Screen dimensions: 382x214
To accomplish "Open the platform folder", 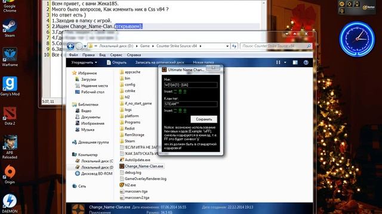I will click(x=129, y=116).
